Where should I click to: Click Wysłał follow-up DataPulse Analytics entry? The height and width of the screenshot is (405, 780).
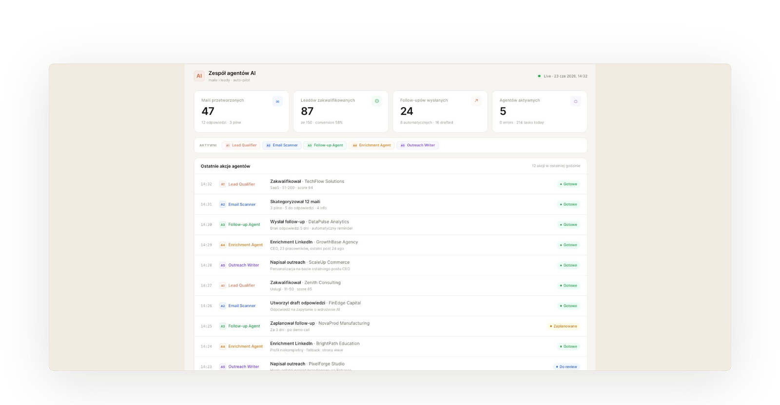pos(310,222)
